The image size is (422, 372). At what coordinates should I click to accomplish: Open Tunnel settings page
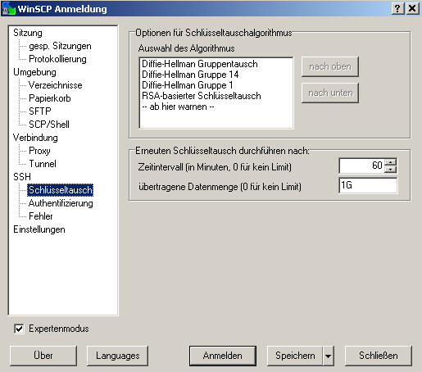pos(43,164)
